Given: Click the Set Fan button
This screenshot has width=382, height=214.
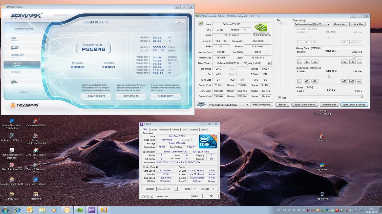Looking at the screenshot, I should [x=282, y=105].
